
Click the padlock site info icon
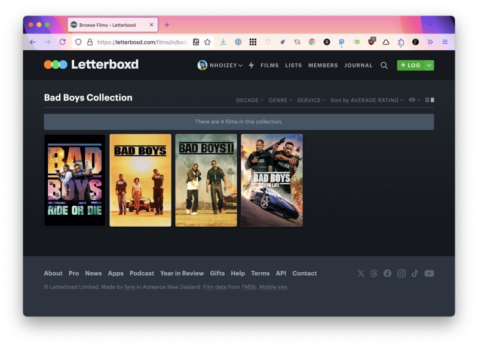tap(90, 42)
